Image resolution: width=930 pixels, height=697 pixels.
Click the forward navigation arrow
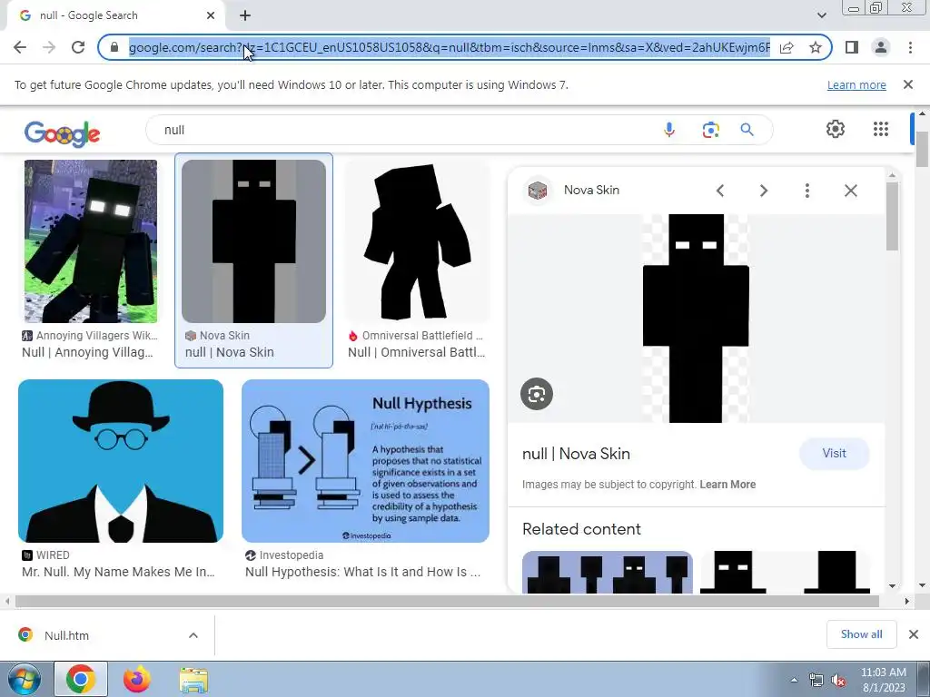point(49,47)
